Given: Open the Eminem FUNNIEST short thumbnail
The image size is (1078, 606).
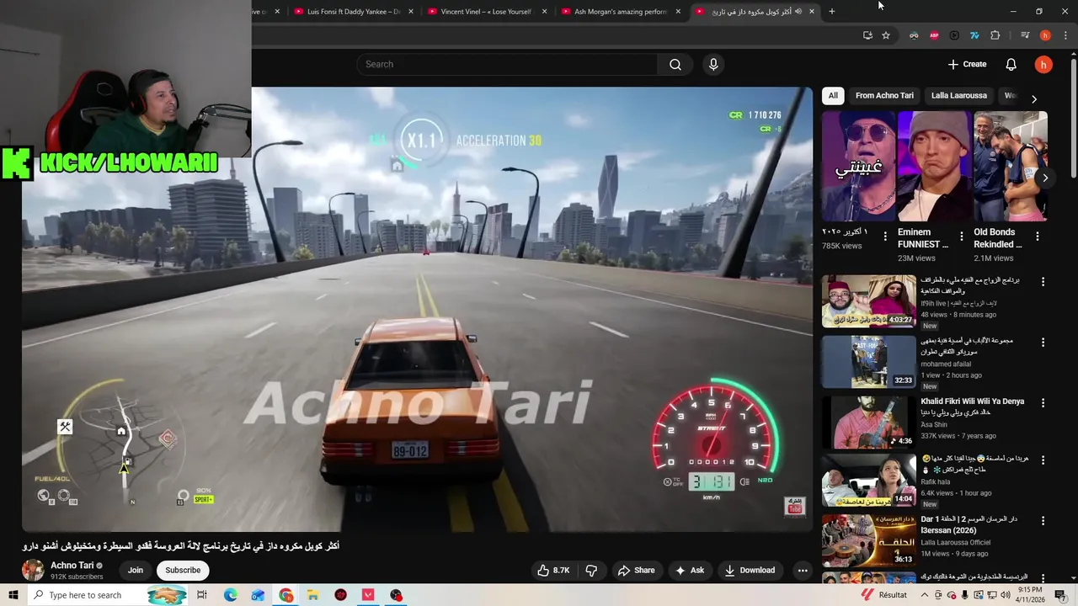Looking at the screenshot, I should click(934, 166).
